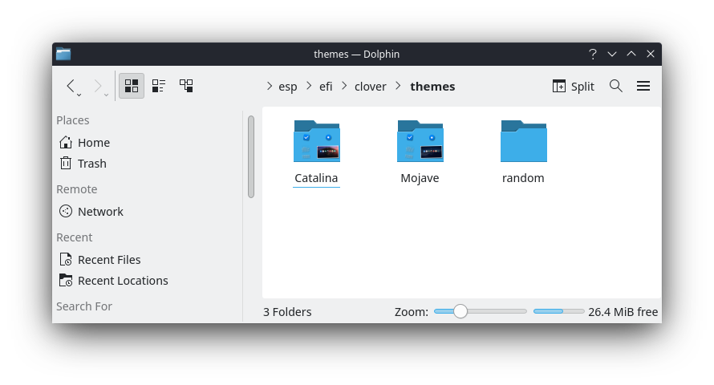Click the 26.4 MiB free text
This screenshot has height=385, width=714.
tap(623, 312)
